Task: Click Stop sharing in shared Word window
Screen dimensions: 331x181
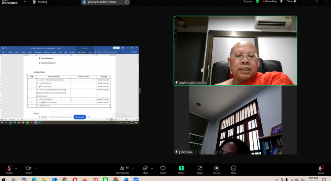Action: click(x=79, y=117)
